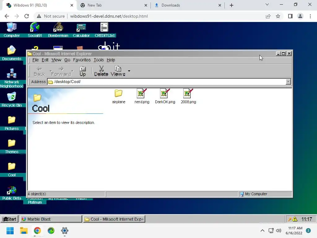The image size is (317, 238).
Task: Open the Go menu
Action: click(67, 60)
